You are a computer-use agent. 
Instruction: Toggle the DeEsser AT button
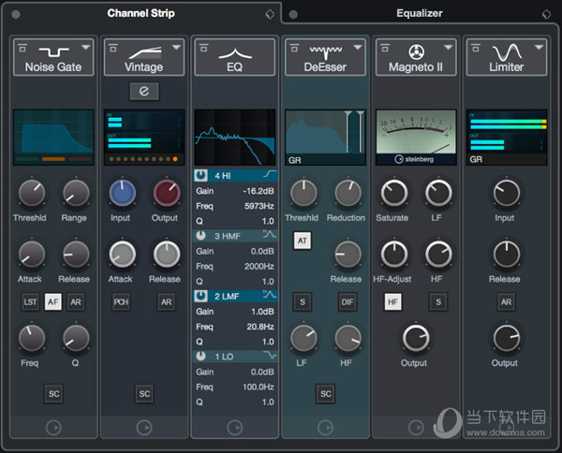coord(303,241)
